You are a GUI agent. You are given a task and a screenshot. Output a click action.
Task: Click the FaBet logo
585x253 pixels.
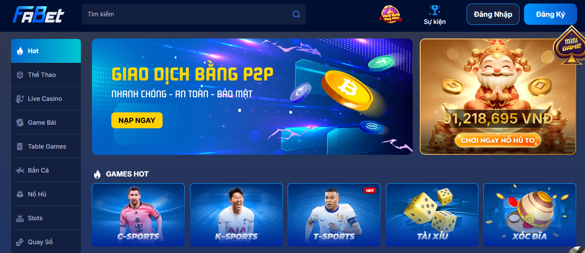click(38, 15)
